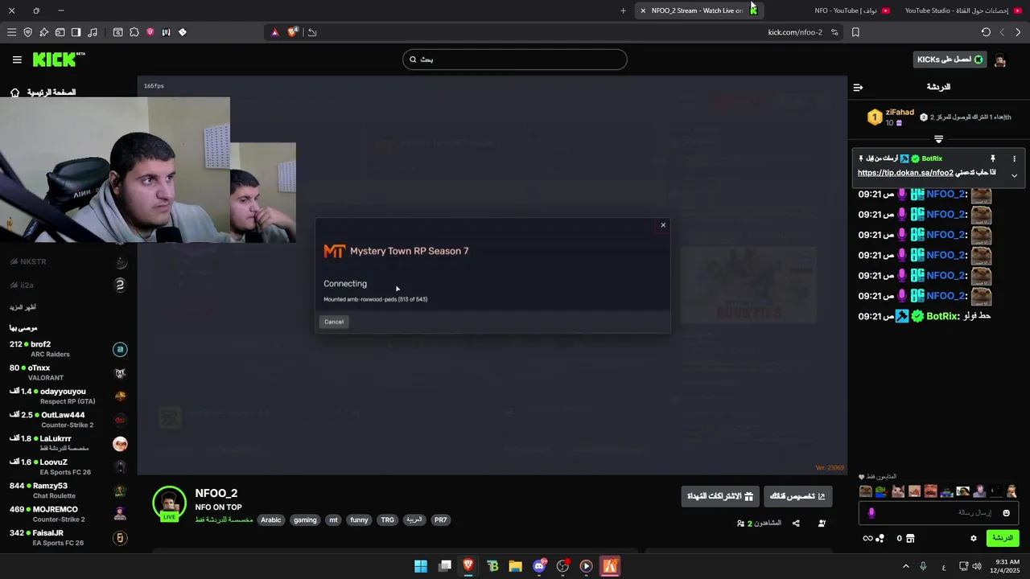Screen dimensions: 1030x579
Task: Open the emoji picker in chat input
Action: click(x=1006, y=513)
